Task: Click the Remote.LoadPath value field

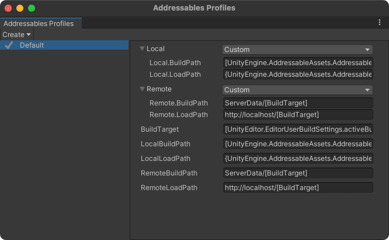Action: tap(298, 115)
